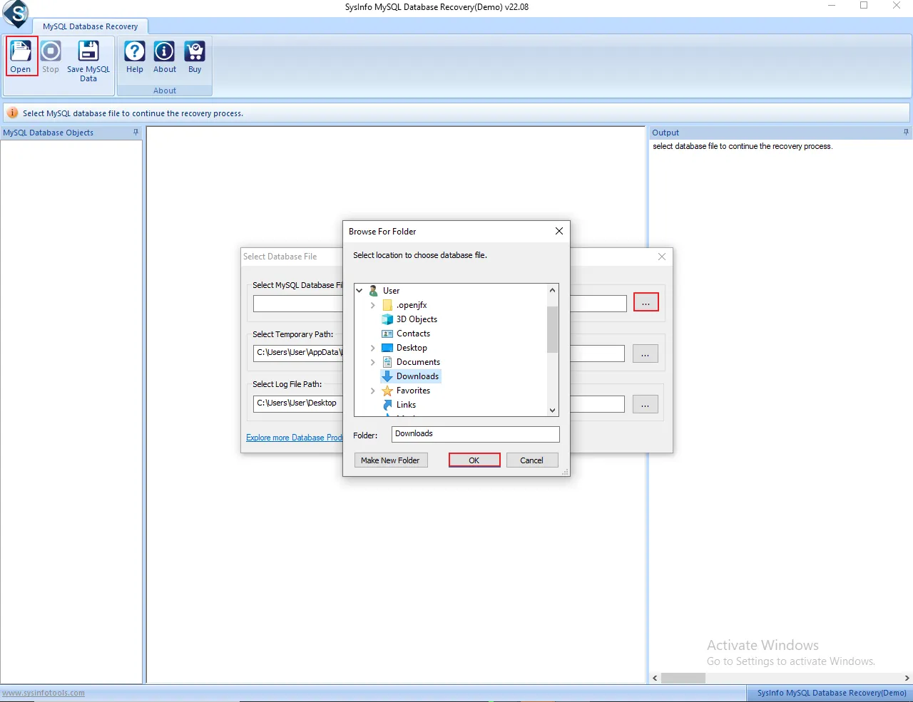Choose the 3D Objects folder icon
The height and width of the screenshot is (702, 913).
[387, 319]
